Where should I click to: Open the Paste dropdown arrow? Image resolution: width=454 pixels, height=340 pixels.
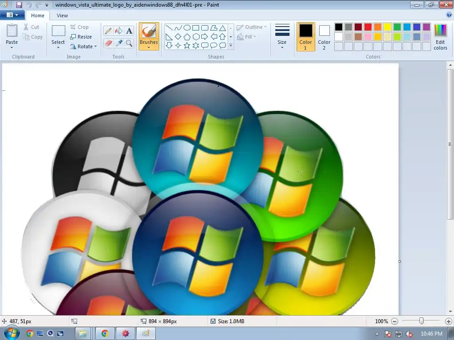click(12, 48)
